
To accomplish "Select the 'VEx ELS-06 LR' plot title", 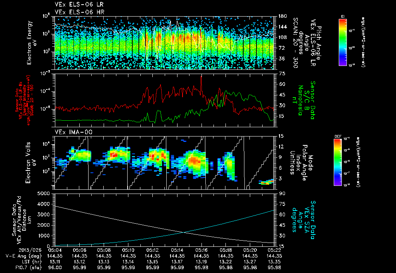I will [79, 4].
